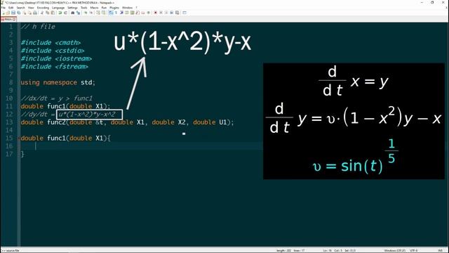The height and width of the screenshot is (253, 449).
Task: Click 'using namespace std;' line
Action: 58,83
